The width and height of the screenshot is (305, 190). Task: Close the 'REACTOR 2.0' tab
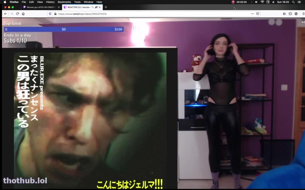click(x=100, y=7)
